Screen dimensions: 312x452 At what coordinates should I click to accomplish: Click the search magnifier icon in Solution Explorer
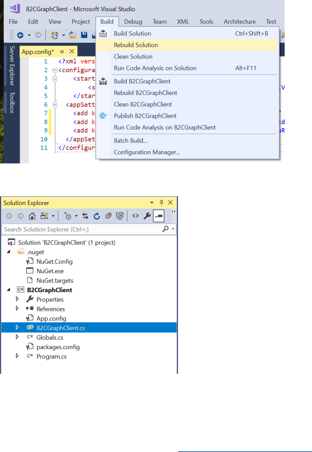click(165, 229)
